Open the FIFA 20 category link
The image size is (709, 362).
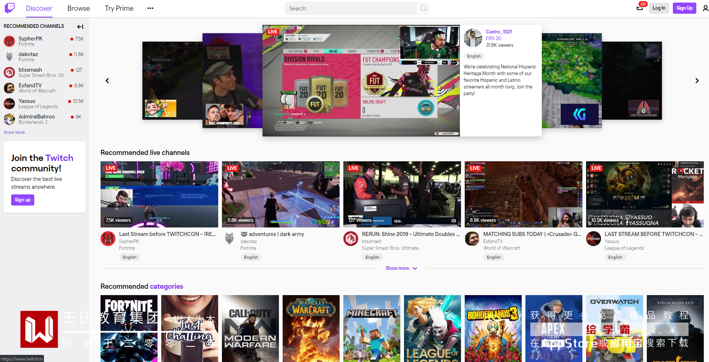[493, 38]
